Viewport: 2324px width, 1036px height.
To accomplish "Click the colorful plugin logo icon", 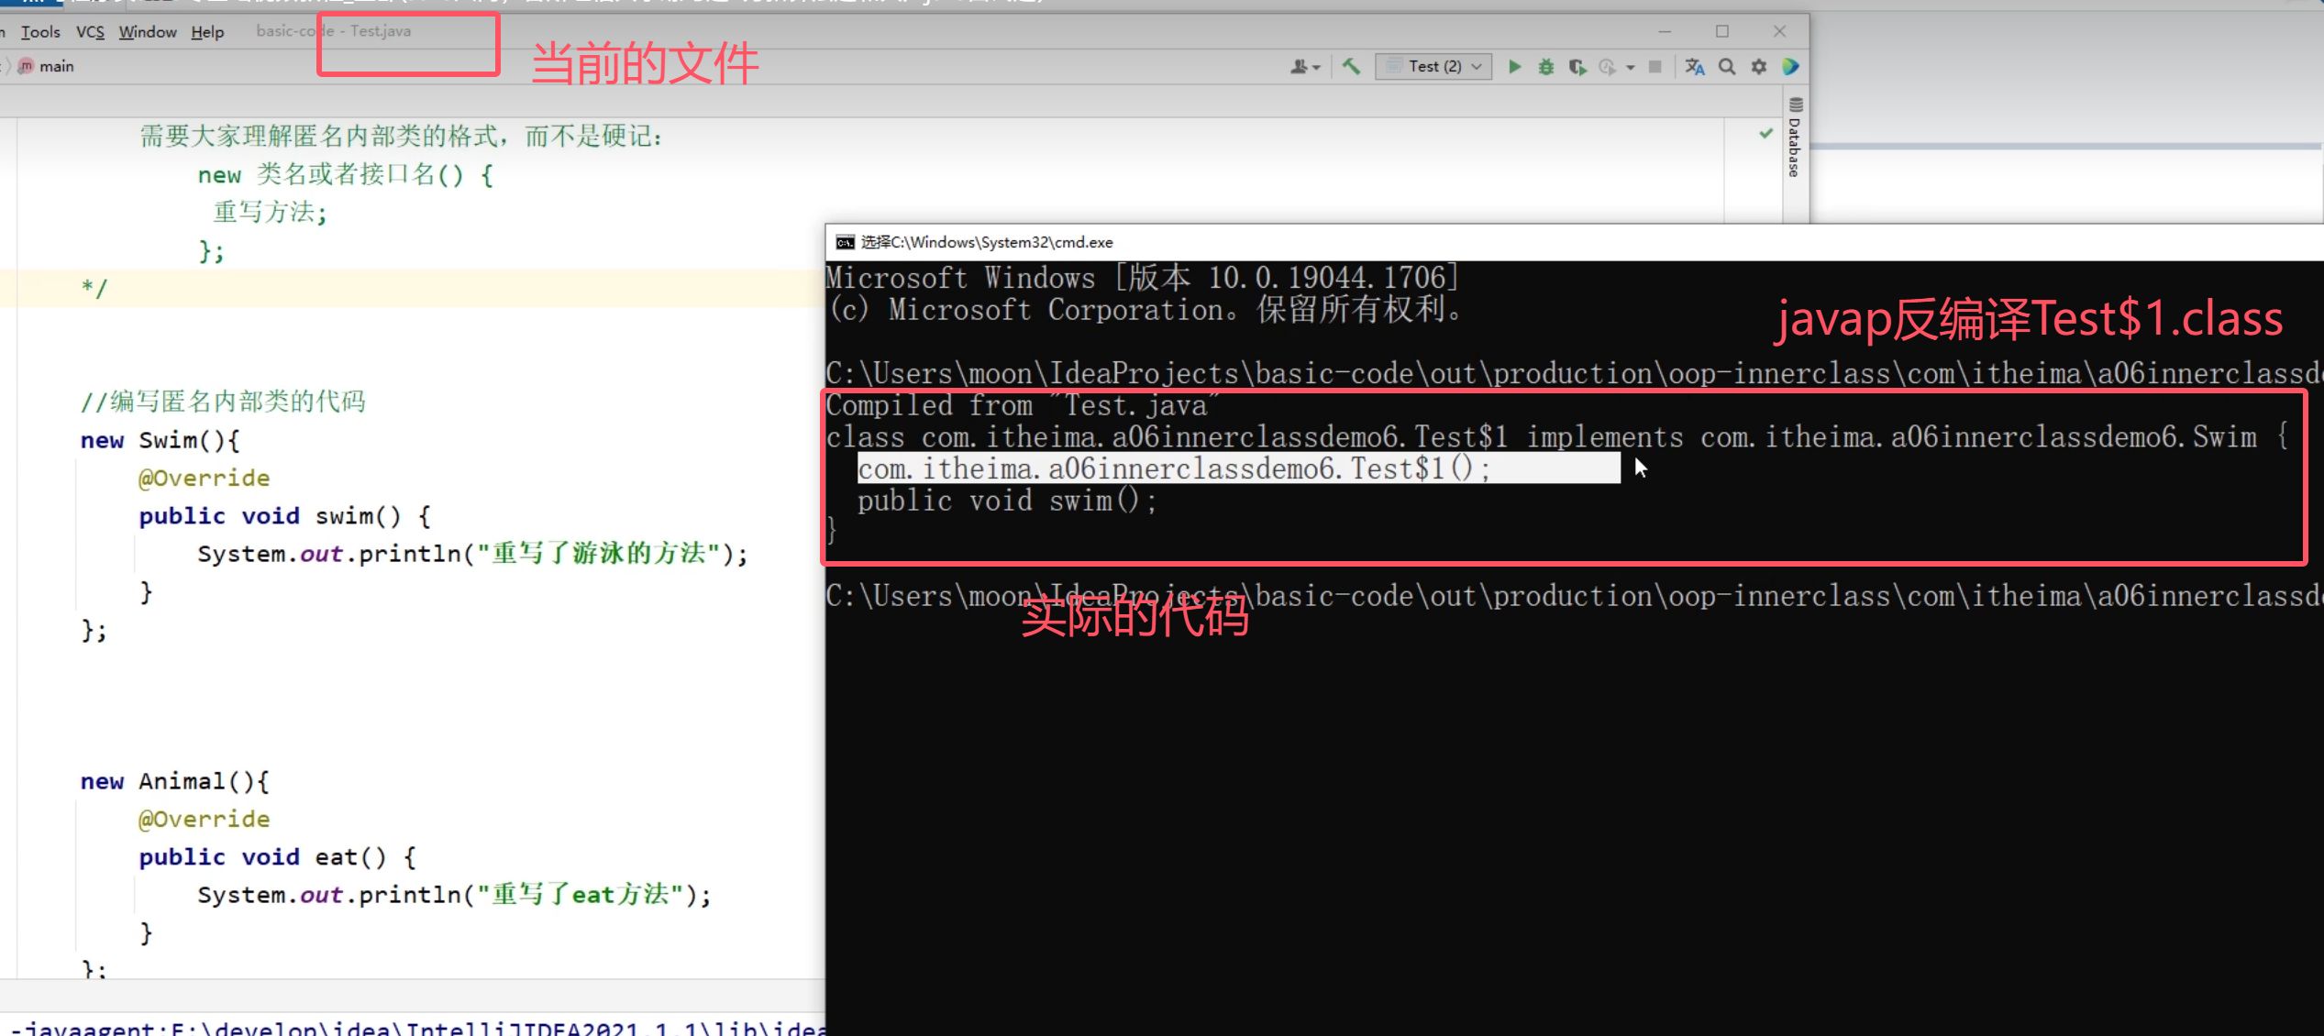I will [1790, 66].
